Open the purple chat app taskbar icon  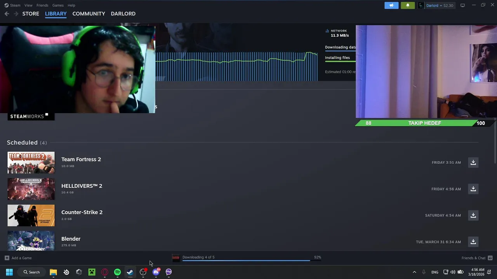pos(169,272)
